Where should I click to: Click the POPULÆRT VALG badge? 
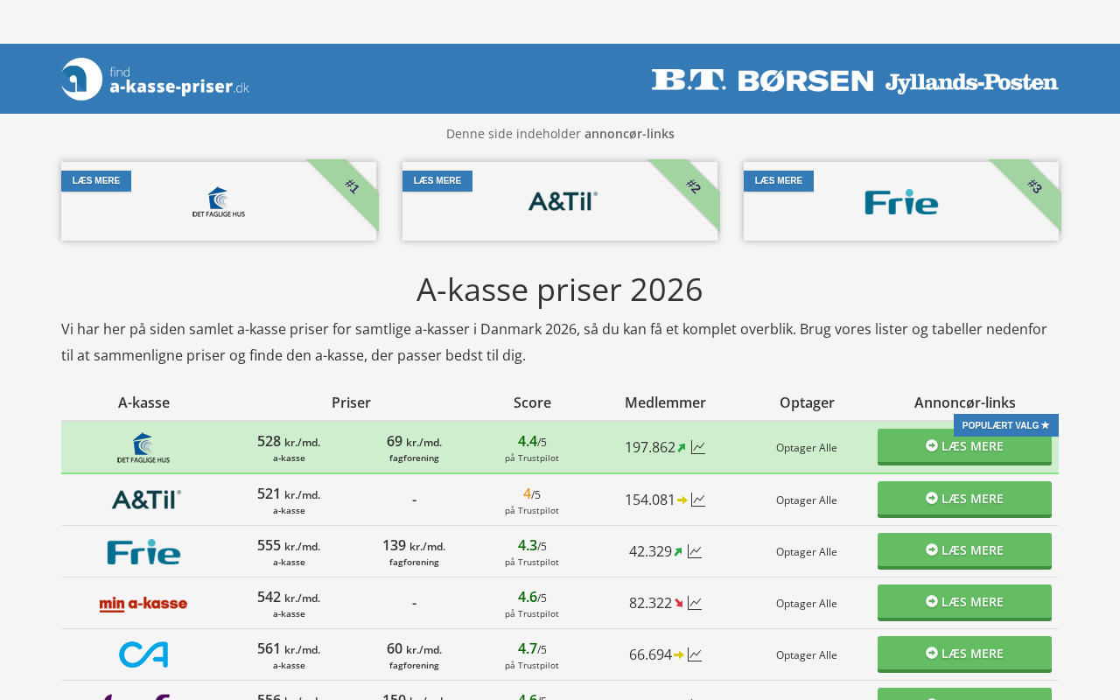pyautogui.click(x=1006, y=425)
